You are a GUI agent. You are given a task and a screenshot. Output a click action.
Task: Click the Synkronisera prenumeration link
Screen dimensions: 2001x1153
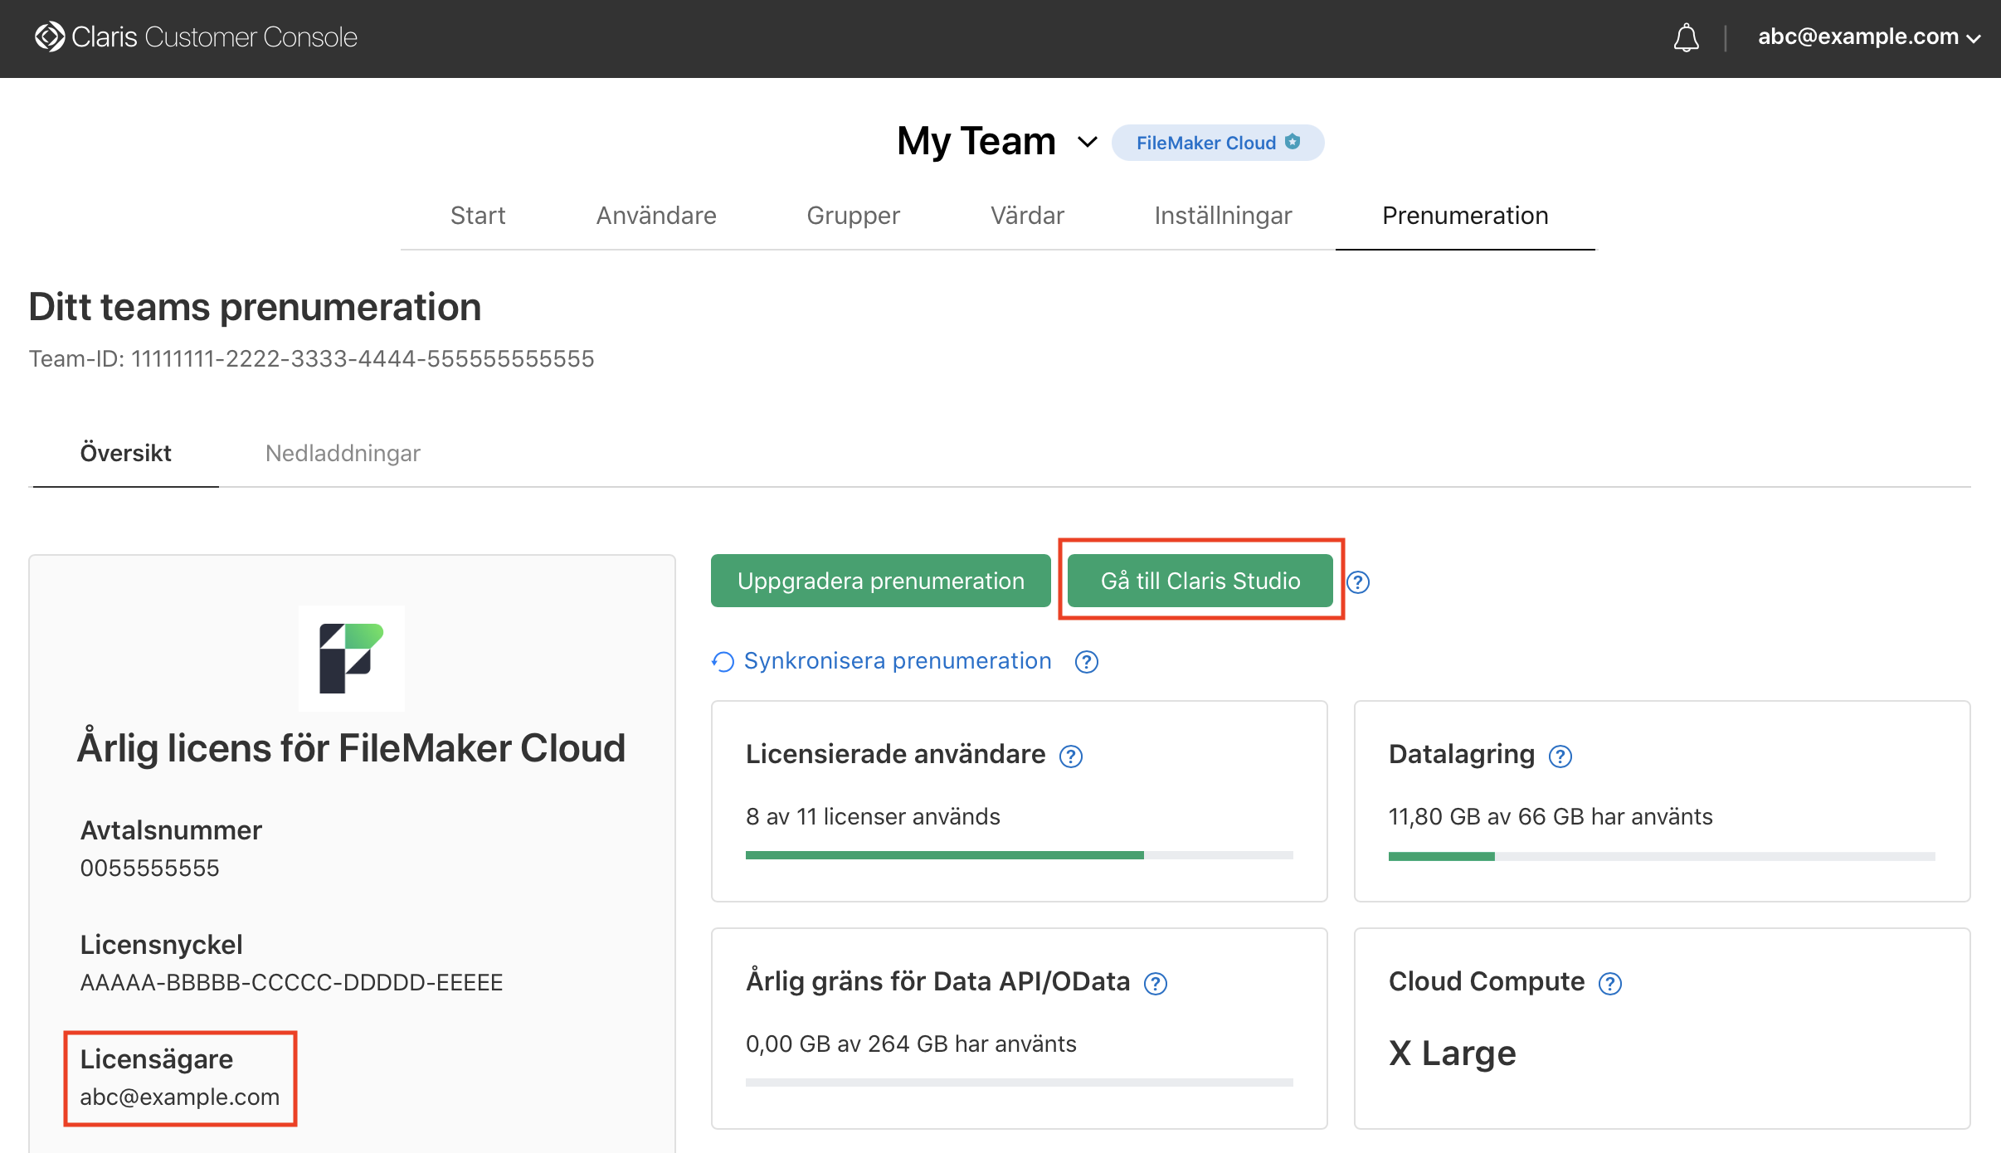[897, 661]
